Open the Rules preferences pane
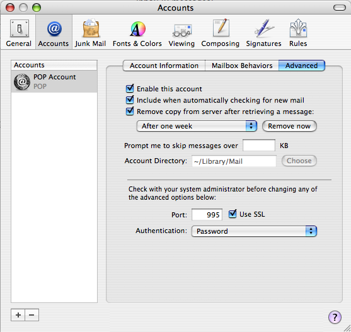Image resolution: width=351 pixels, height=332 pixels. click(298, 33)
